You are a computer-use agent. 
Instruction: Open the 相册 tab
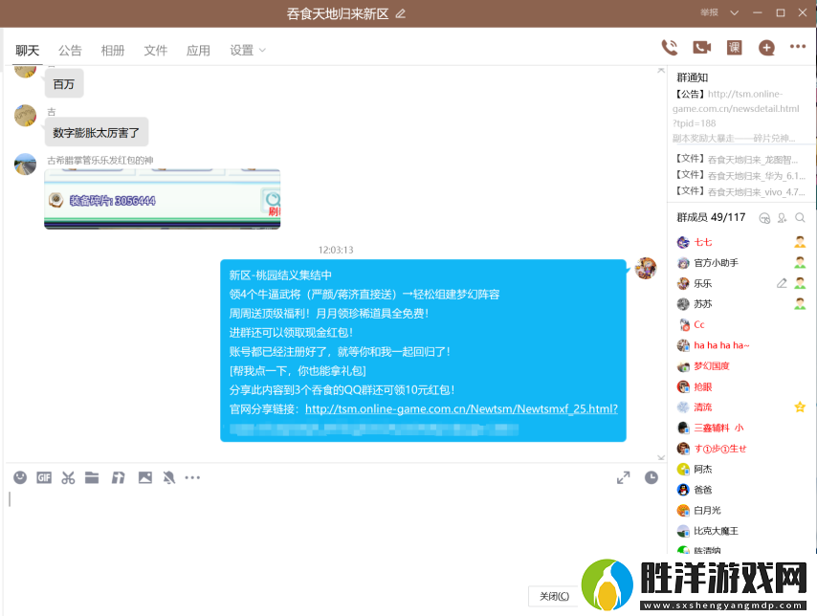[113, 50]
